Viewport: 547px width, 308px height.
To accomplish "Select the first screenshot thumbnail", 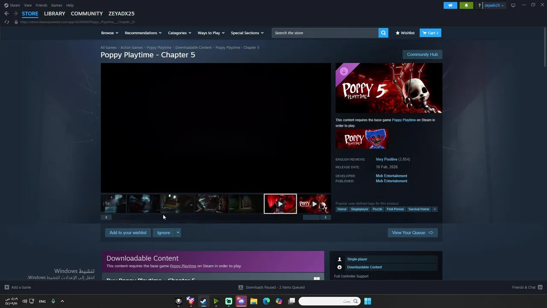I will [113, 204].
